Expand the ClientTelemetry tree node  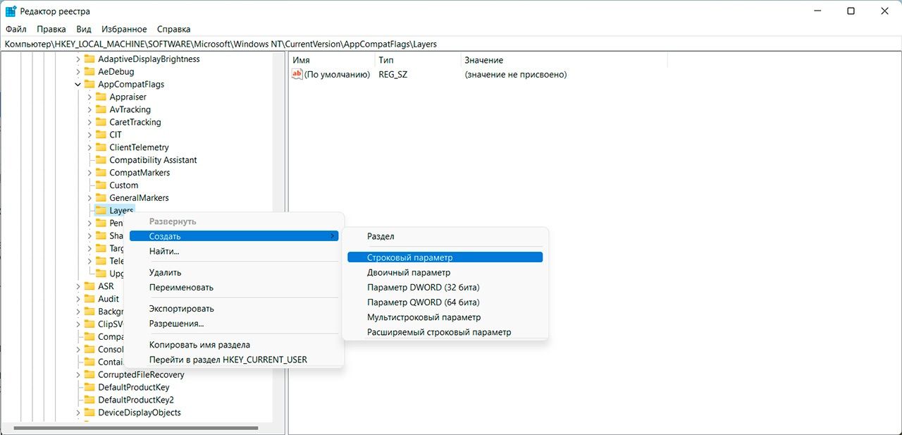pyautogui.click(x=89, y=147)
